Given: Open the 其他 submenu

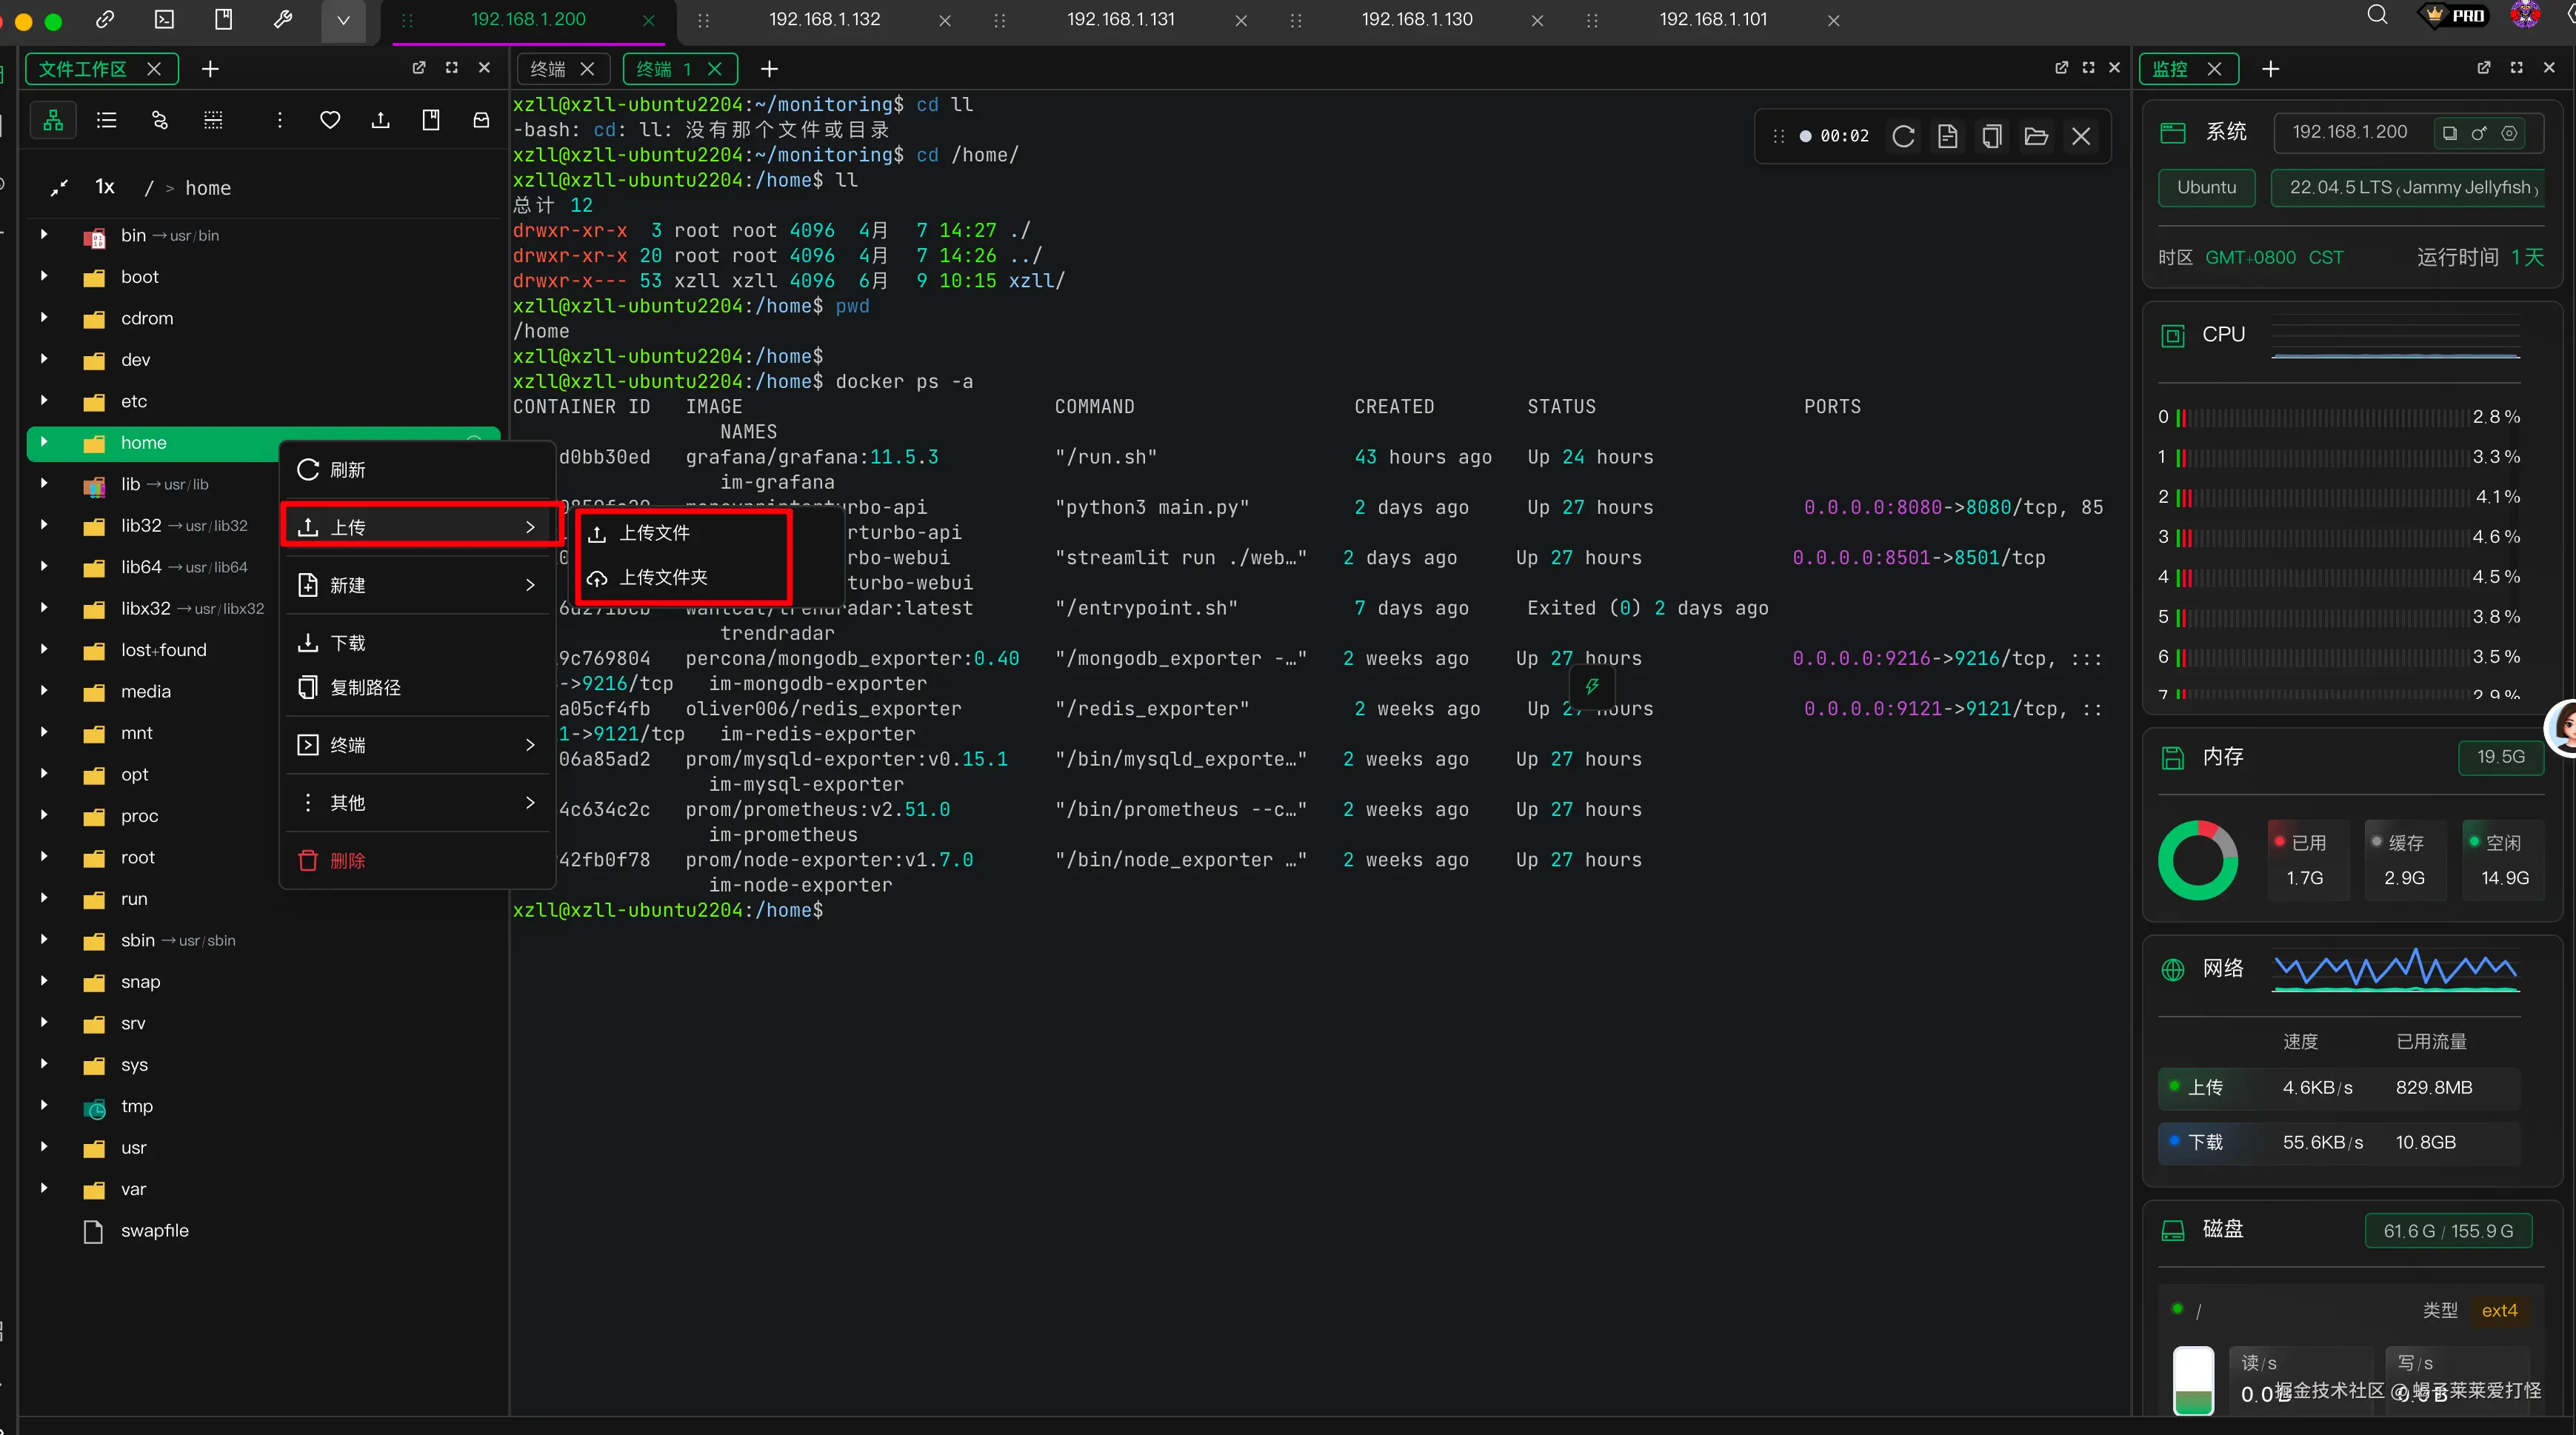Looking at the screenshot, I should 417,803.
